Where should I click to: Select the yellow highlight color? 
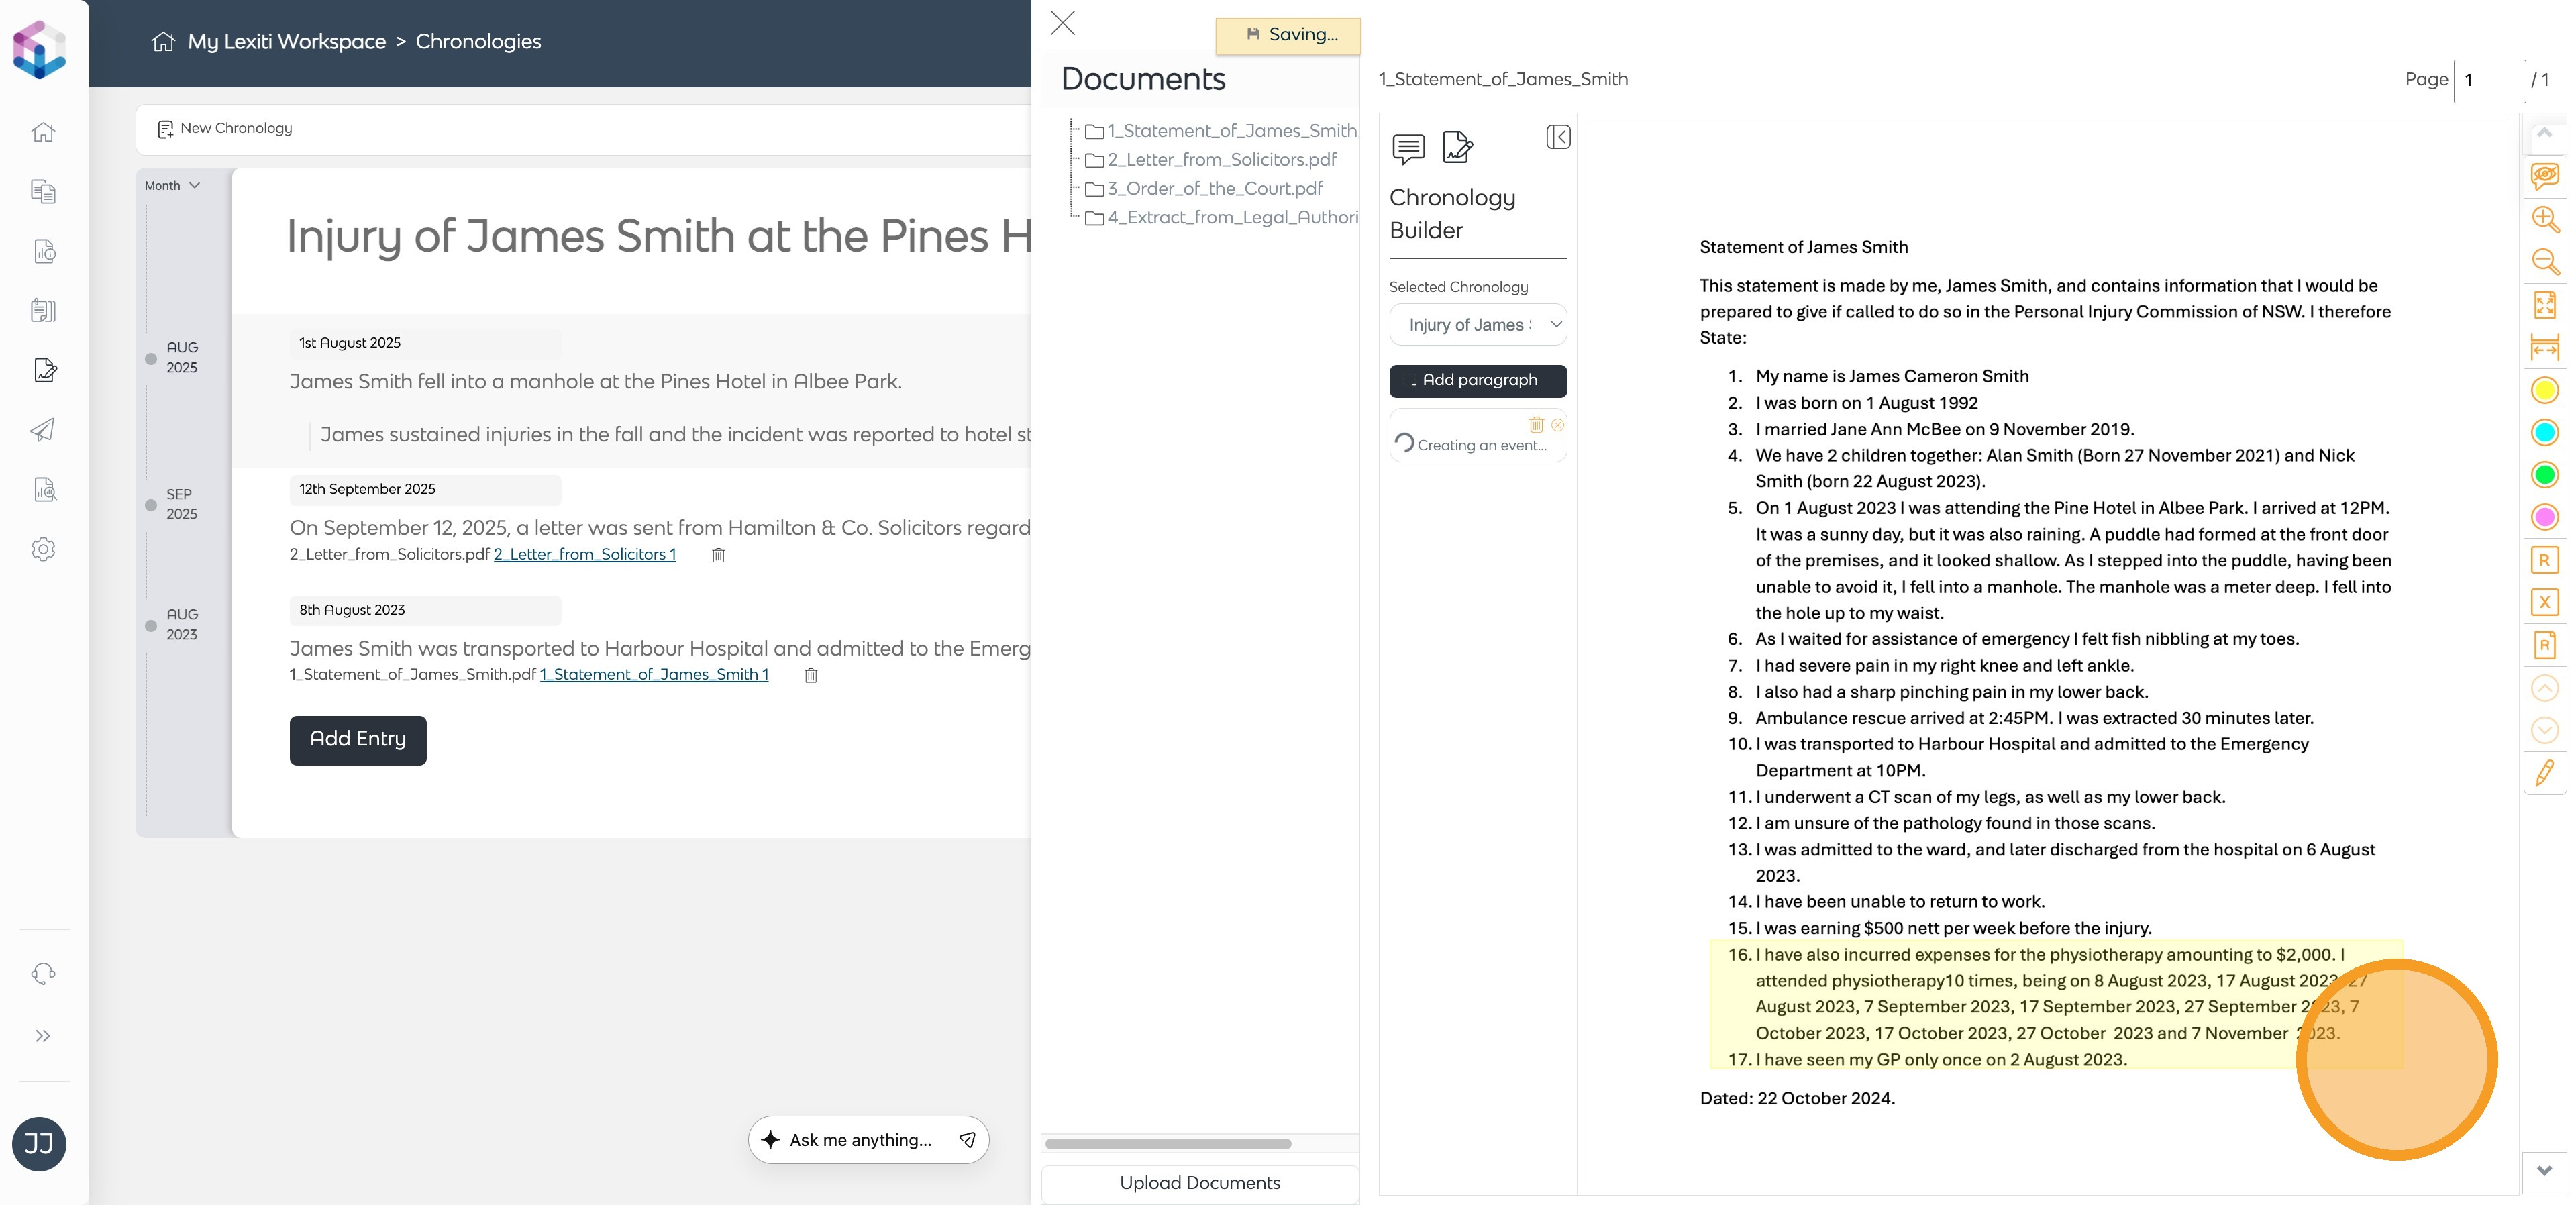(x=2544, y=390)
